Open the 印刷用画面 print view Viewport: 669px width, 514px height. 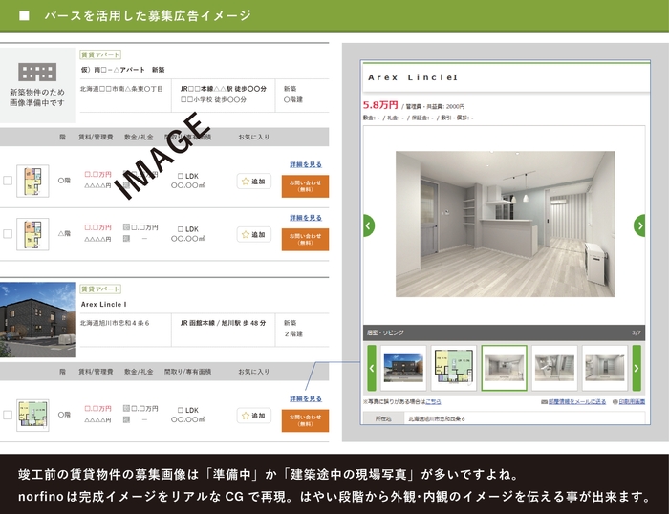(631, 402)
